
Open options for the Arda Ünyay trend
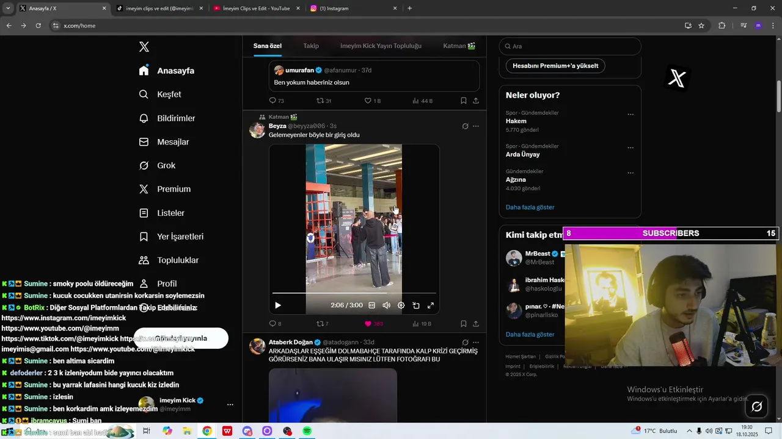[x=630, y=148]
